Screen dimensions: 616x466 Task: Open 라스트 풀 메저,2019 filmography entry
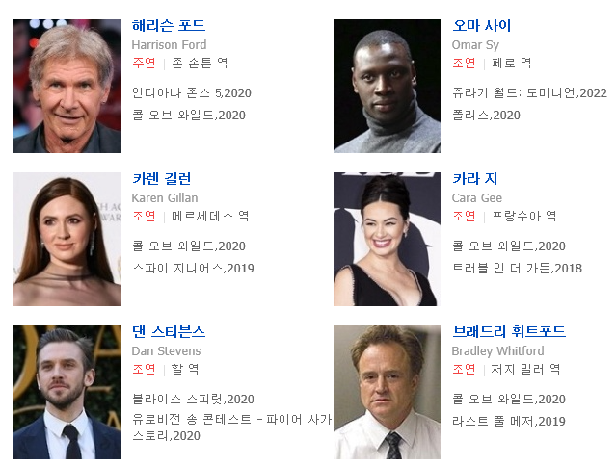(509, 422)
